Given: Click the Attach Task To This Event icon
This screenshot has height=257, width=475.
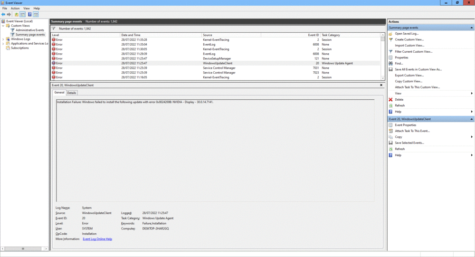Looking at the screenshot, I should (391, 131).
